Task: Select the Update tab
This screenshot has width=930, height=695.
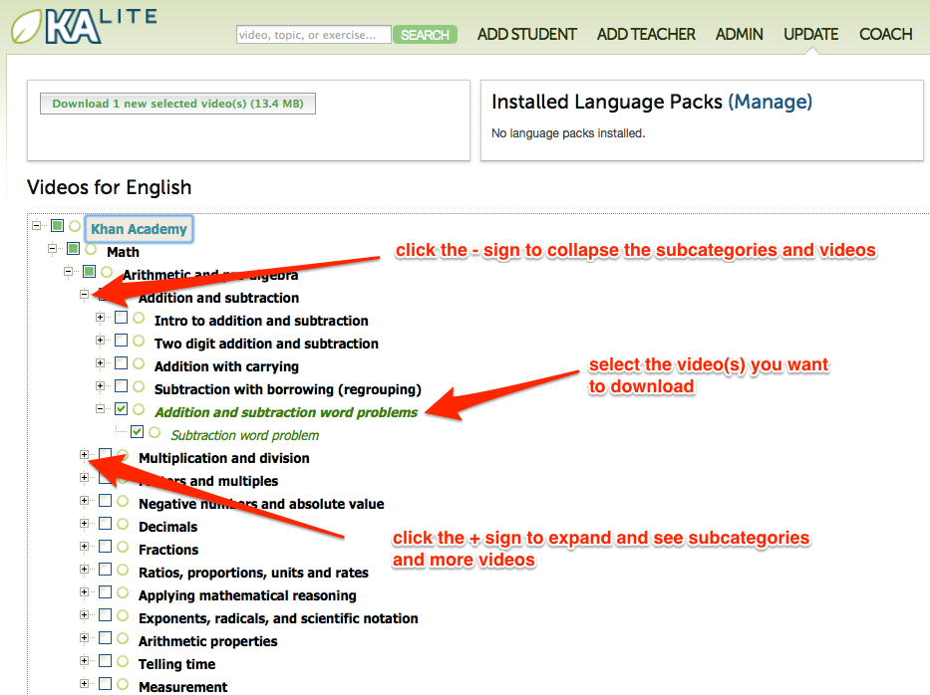Action: pos(810,35)
